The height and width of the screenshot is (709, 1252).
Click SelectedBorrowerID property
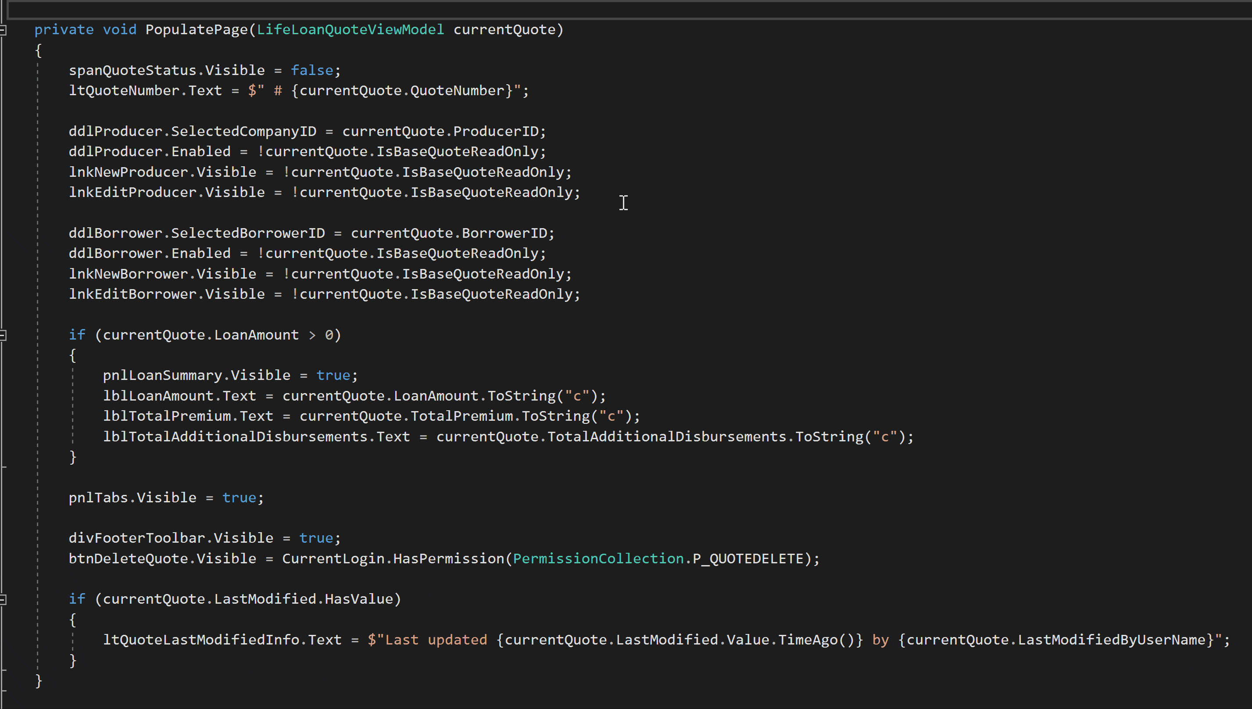coord(248,233)
